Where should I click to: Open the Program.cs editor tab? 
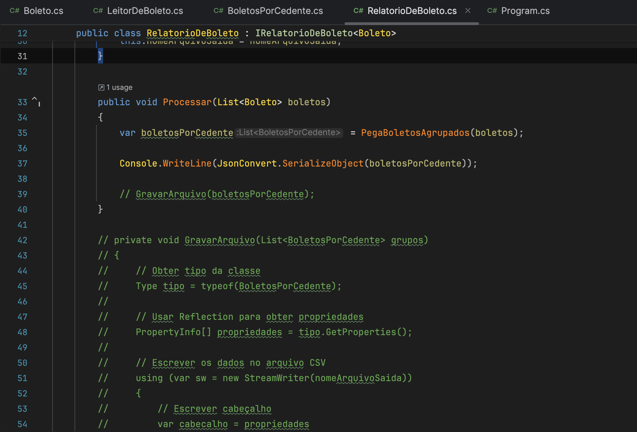click(x=518, y=11)
